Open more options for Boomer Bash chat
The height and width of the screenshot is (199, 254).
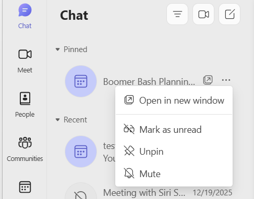click(x=226, y=80)
